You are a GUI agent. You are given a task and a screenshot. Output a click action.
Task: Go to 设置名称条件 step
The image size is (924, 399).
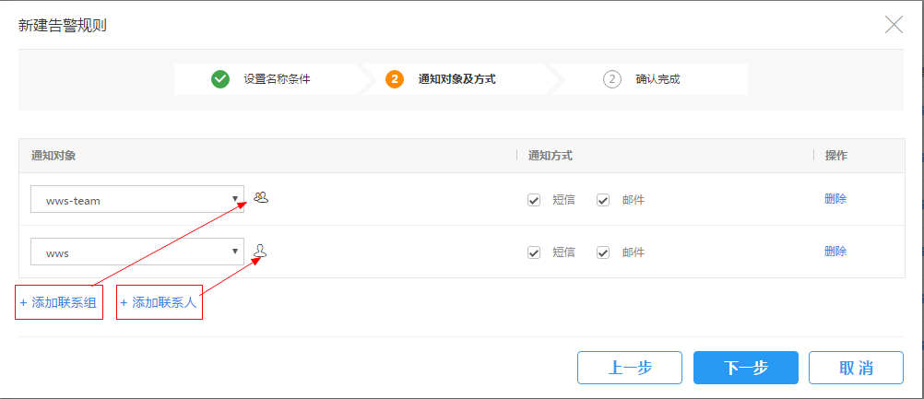click(x=277, y=79)
